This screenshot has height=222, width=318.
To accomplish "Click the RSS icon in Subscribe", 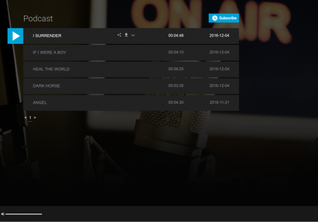I will point(215,18).
